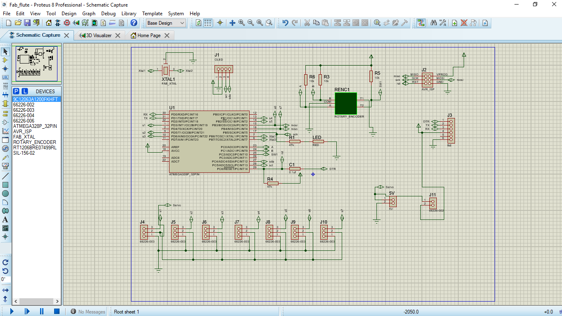This screenshot has height=316, width=562.
Task: Open PCB Layout via chip icon
Action: point(67,23)
